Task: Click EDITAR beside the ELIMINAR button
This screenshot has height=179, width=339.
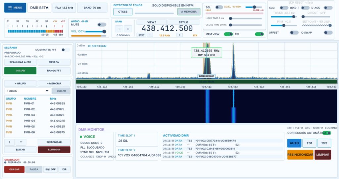Action: click(x=20, y=150)
